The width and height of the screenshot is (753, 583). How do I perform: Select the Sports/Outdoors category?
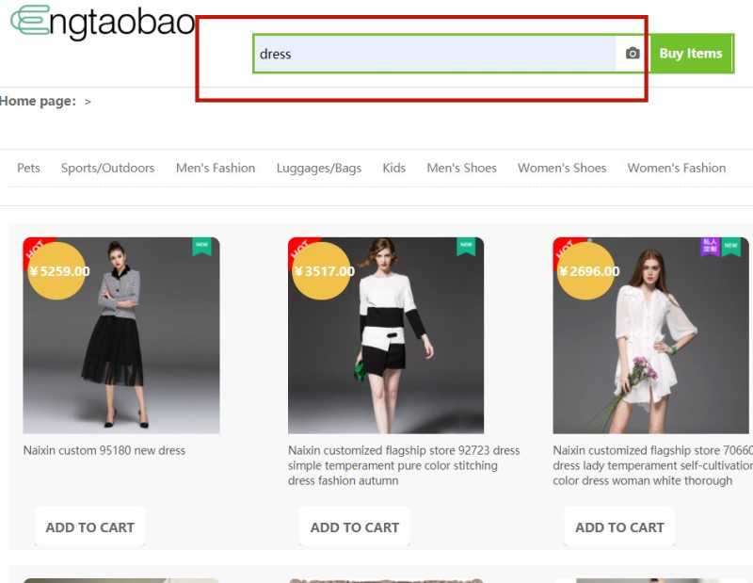[107, 168]
